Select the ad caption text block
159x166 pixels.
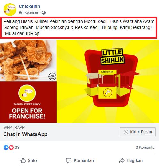pyautogui.click(x=79, y=27)
